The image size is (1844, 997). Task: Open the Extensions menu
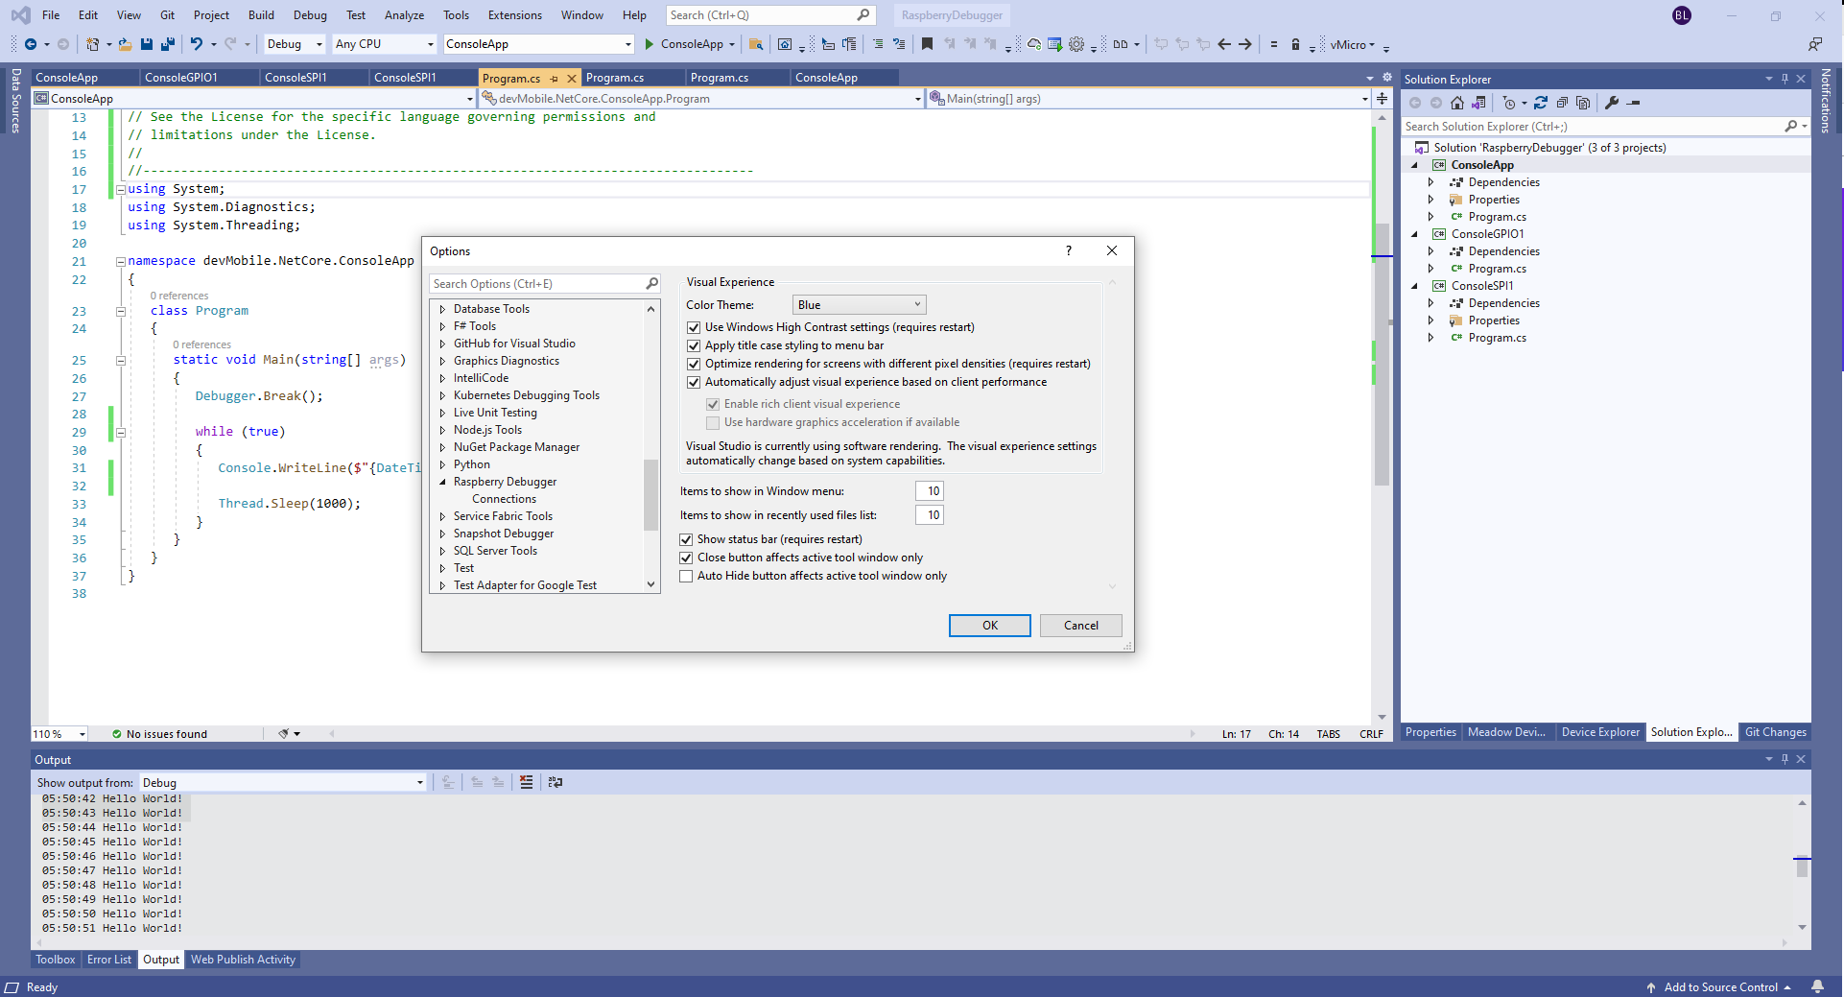pos(514,15)
